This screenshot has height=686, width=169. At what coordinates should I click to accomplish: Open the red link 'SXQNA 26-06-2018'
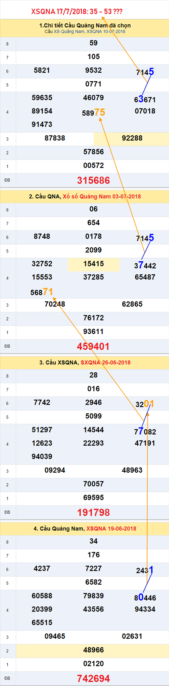106,363
